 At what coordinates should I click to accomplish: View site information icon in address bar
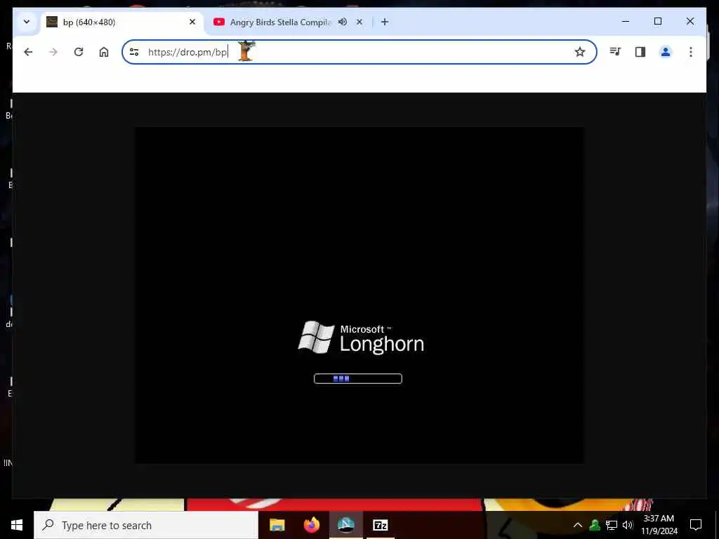click(134, 52)
